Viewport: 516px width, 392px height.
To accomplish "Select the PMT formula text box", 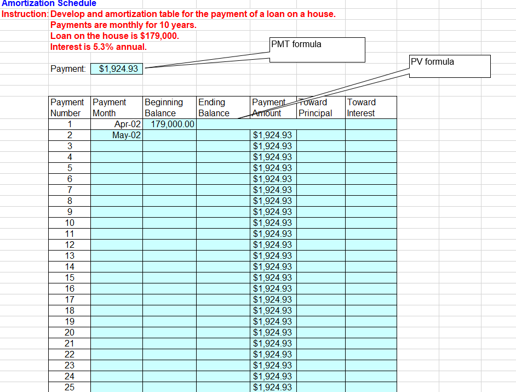I will pos(317,49).
